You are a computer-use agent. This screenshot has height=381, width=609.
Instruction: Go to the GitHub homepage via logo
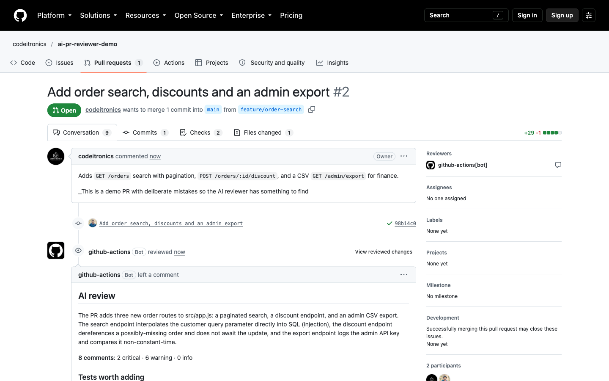coord(20,15)
